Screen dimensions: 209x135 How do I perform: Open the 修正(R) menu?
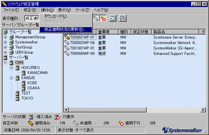coord(30,10)
